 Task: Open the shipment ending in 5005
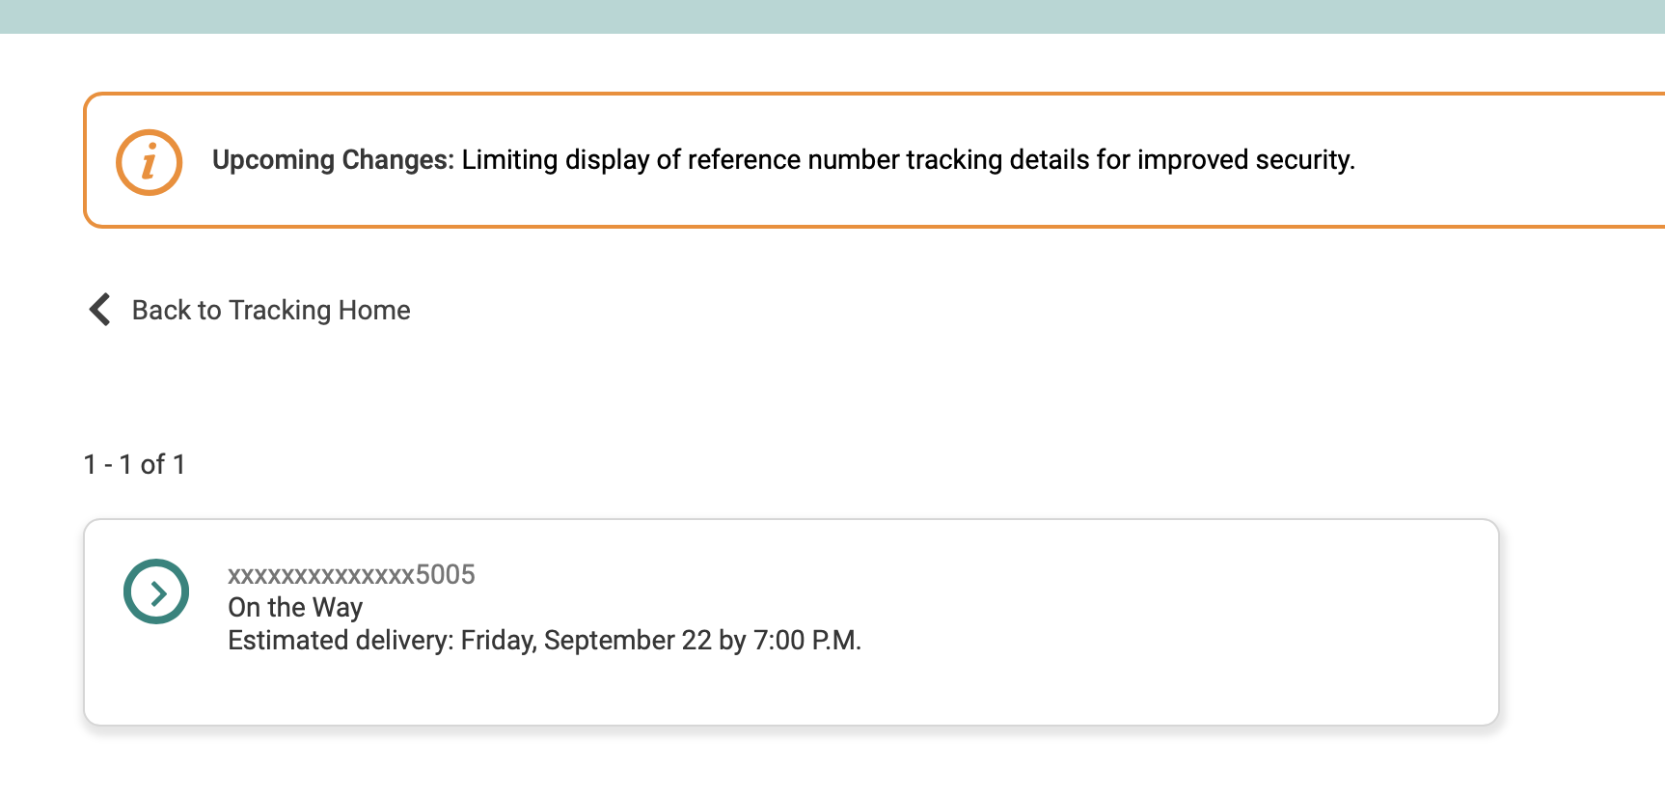pos(351,575)
